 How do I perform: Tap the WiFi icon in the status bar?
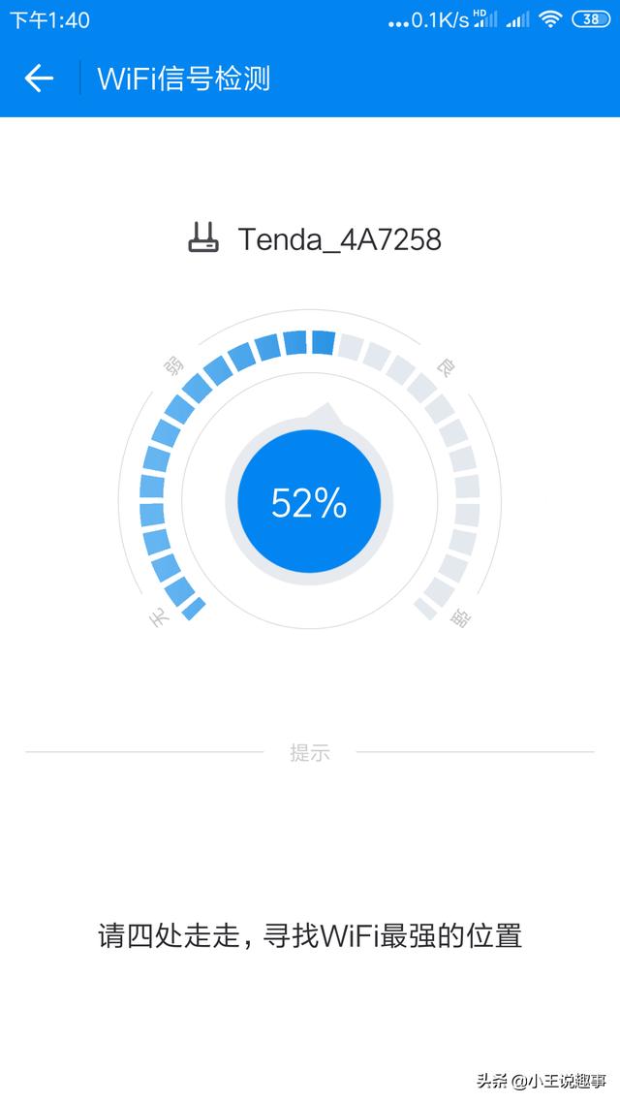550,19
